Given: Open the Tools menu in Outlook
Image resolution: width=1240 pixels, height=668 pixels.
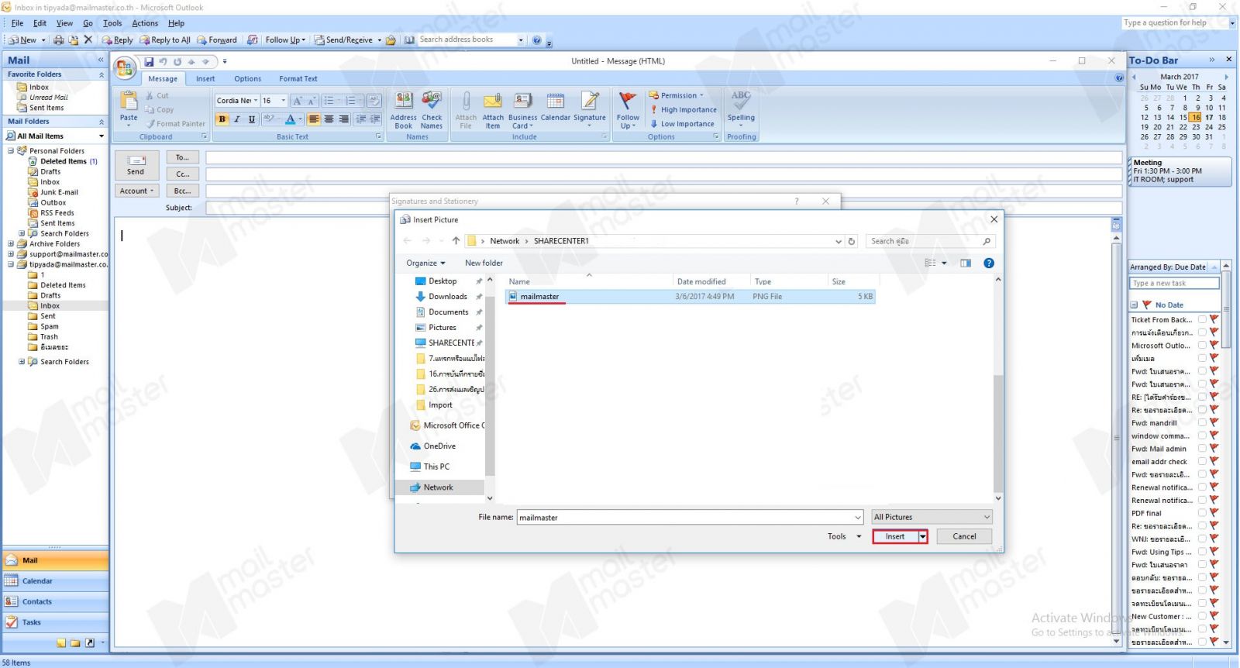Looking at the screenshot, I should [112, 23].
